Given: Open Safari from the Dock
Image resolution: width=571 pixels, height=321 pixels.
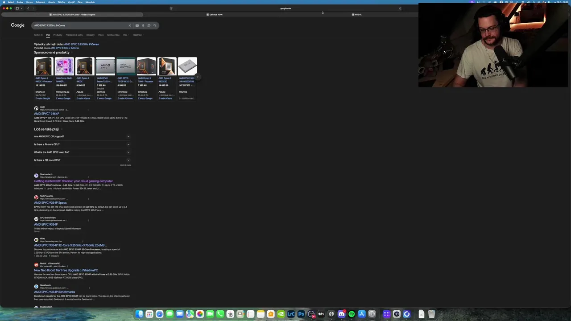Looking at the screenshot, I should pos(159,314).
